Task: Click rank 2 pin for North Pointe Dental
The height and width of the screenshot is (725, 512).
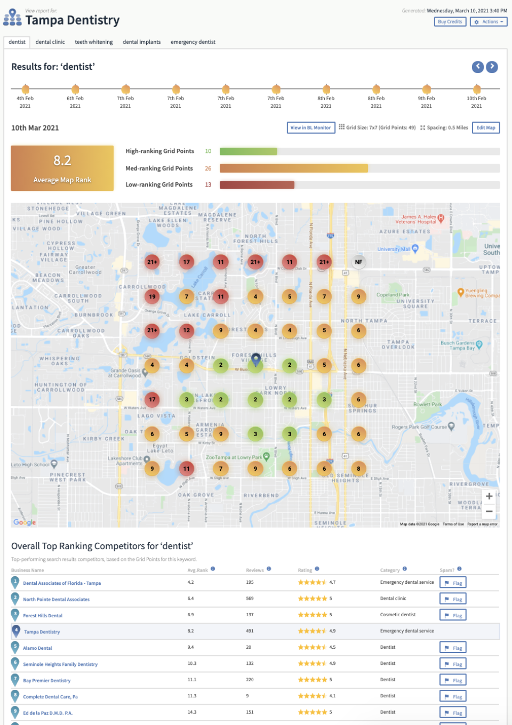Action: click(15, 598)
